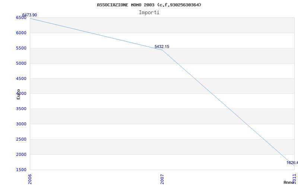The image size is (298, 186).
Task: Click the Anno axis title
Action: point(289,182)
